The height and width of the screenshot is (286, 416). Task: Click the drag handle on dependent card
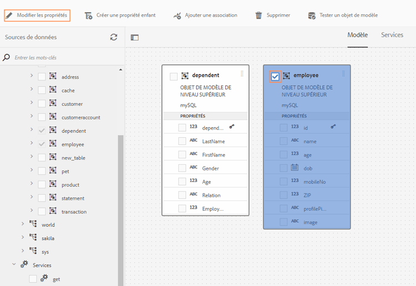point(242,74)
